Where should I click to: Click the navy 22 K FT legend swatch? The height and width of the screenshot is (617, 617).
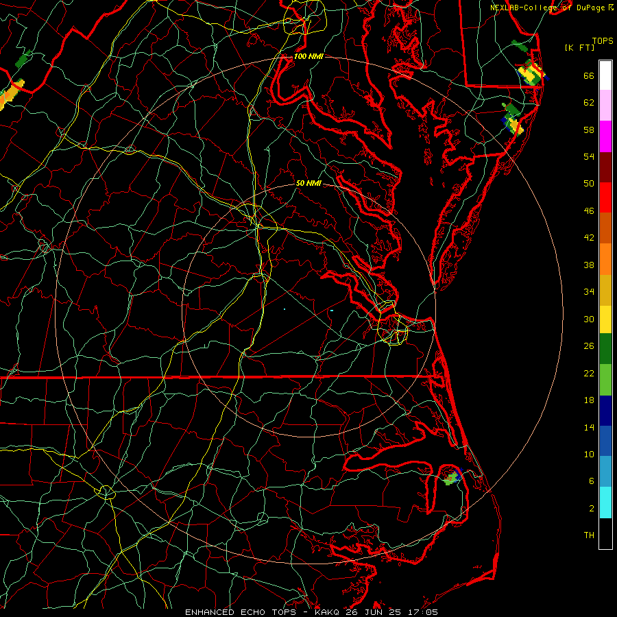(x=605, y=411)
